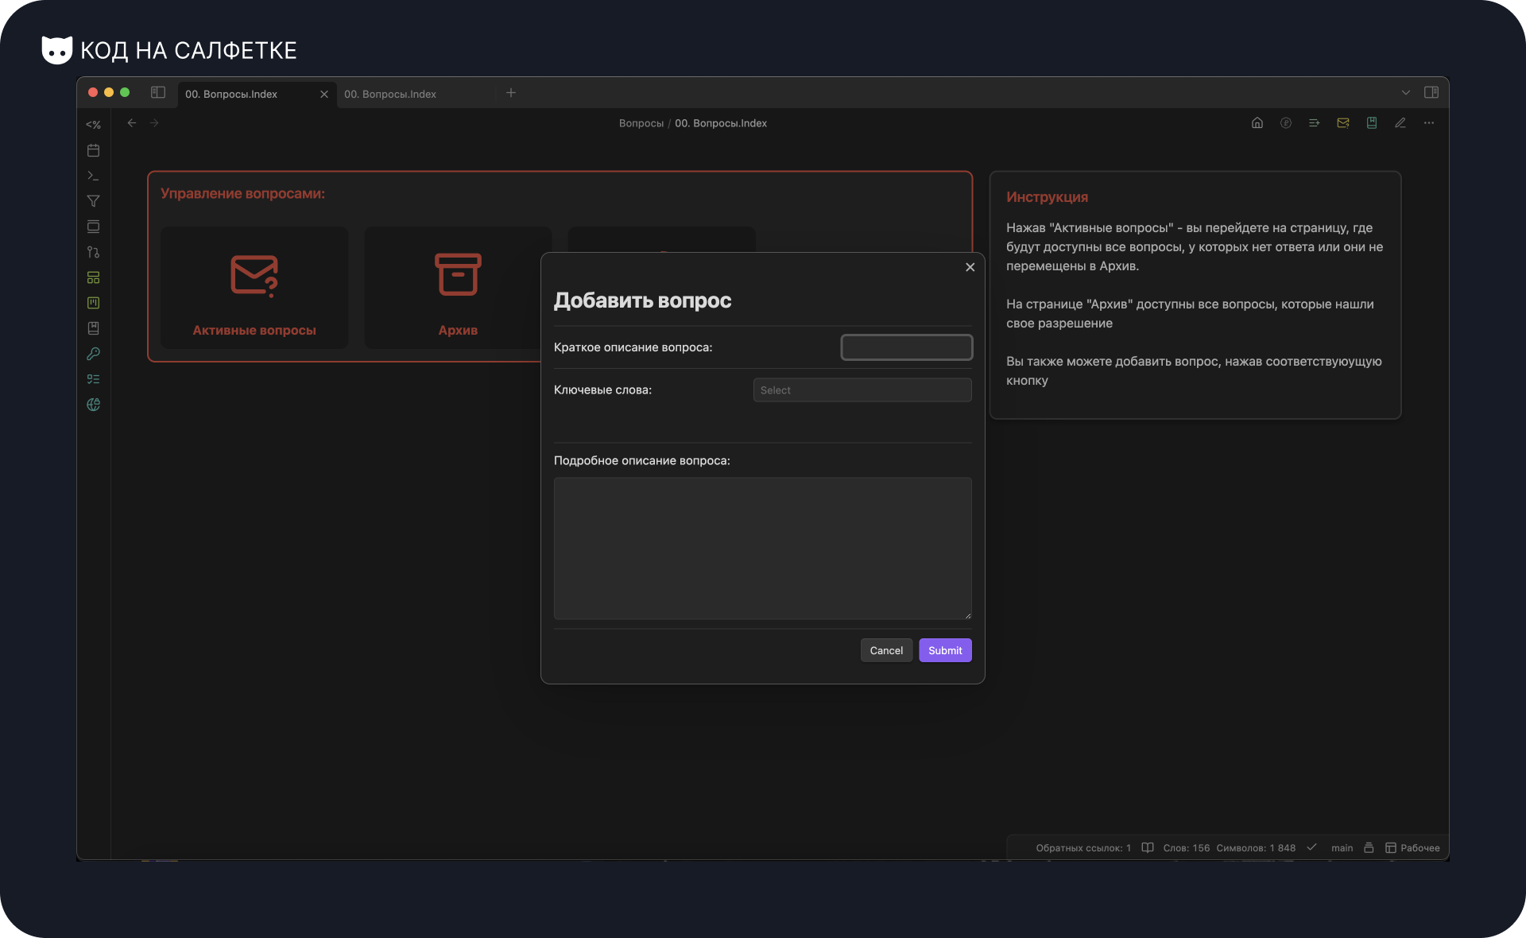Click the yellow mail question header icon
Screen dimensions: 1526x938
pyautogui.click(x=1343, y=123)
